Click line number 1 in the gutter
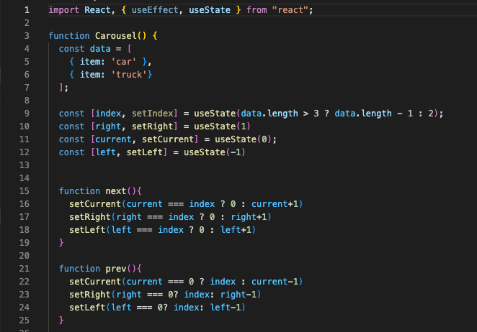The image size is (477, 332). pos(27,10)
